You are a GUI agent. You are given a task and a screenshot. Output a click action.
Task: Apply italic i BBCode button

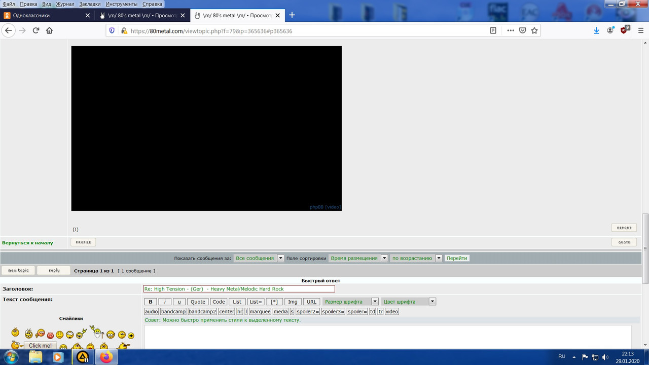(165, 302)
